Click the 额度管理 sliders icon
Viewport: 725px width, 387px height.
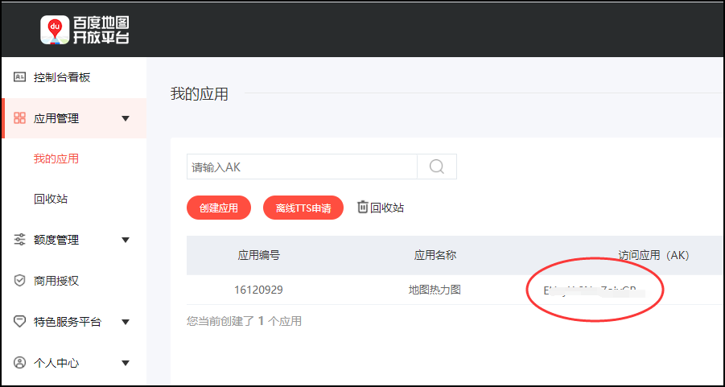click(20, 240)
